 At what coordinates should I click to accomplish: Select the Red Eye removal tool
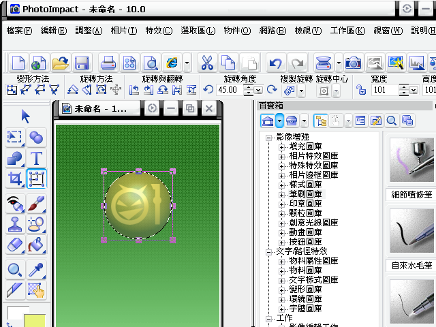(x=15, y=204)
